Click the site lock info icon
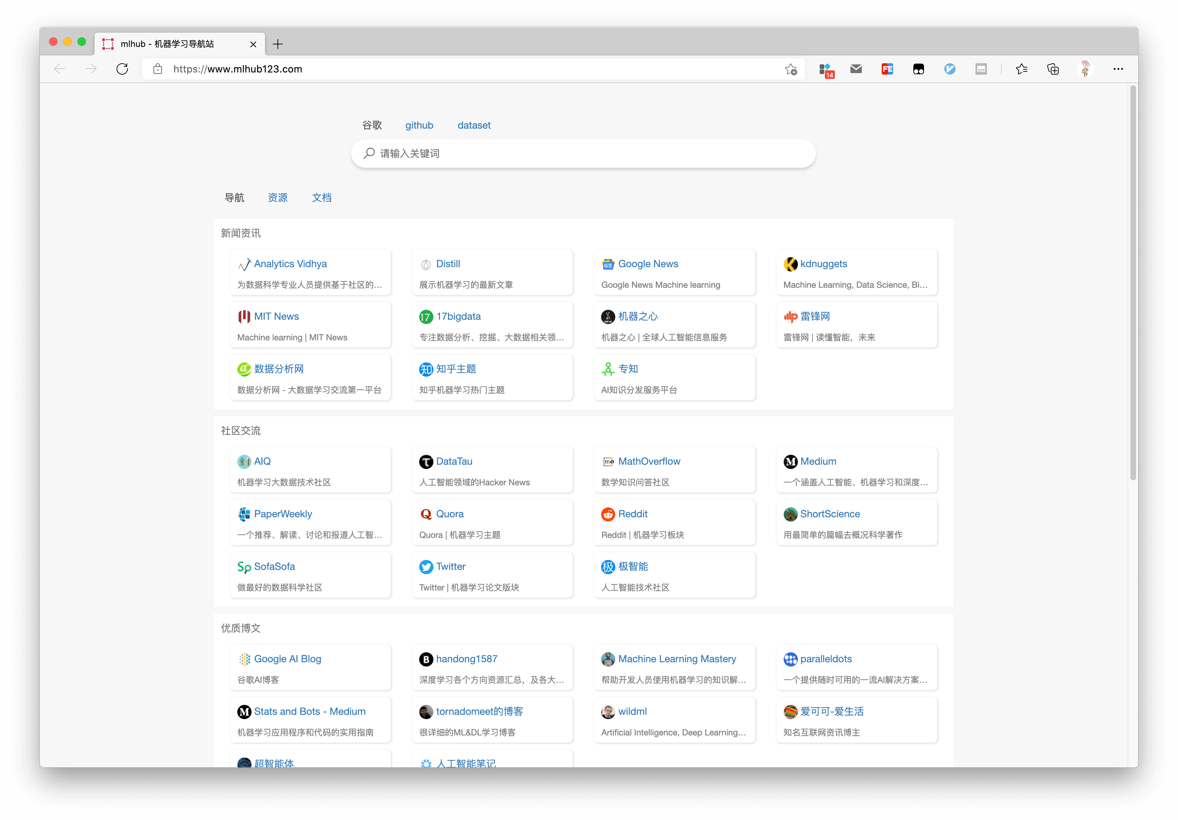 click(157, 69)
